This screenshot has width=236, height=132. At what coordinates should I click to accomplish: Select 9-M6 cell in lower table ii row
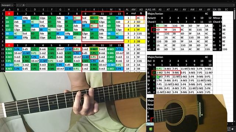pos(176,73)
